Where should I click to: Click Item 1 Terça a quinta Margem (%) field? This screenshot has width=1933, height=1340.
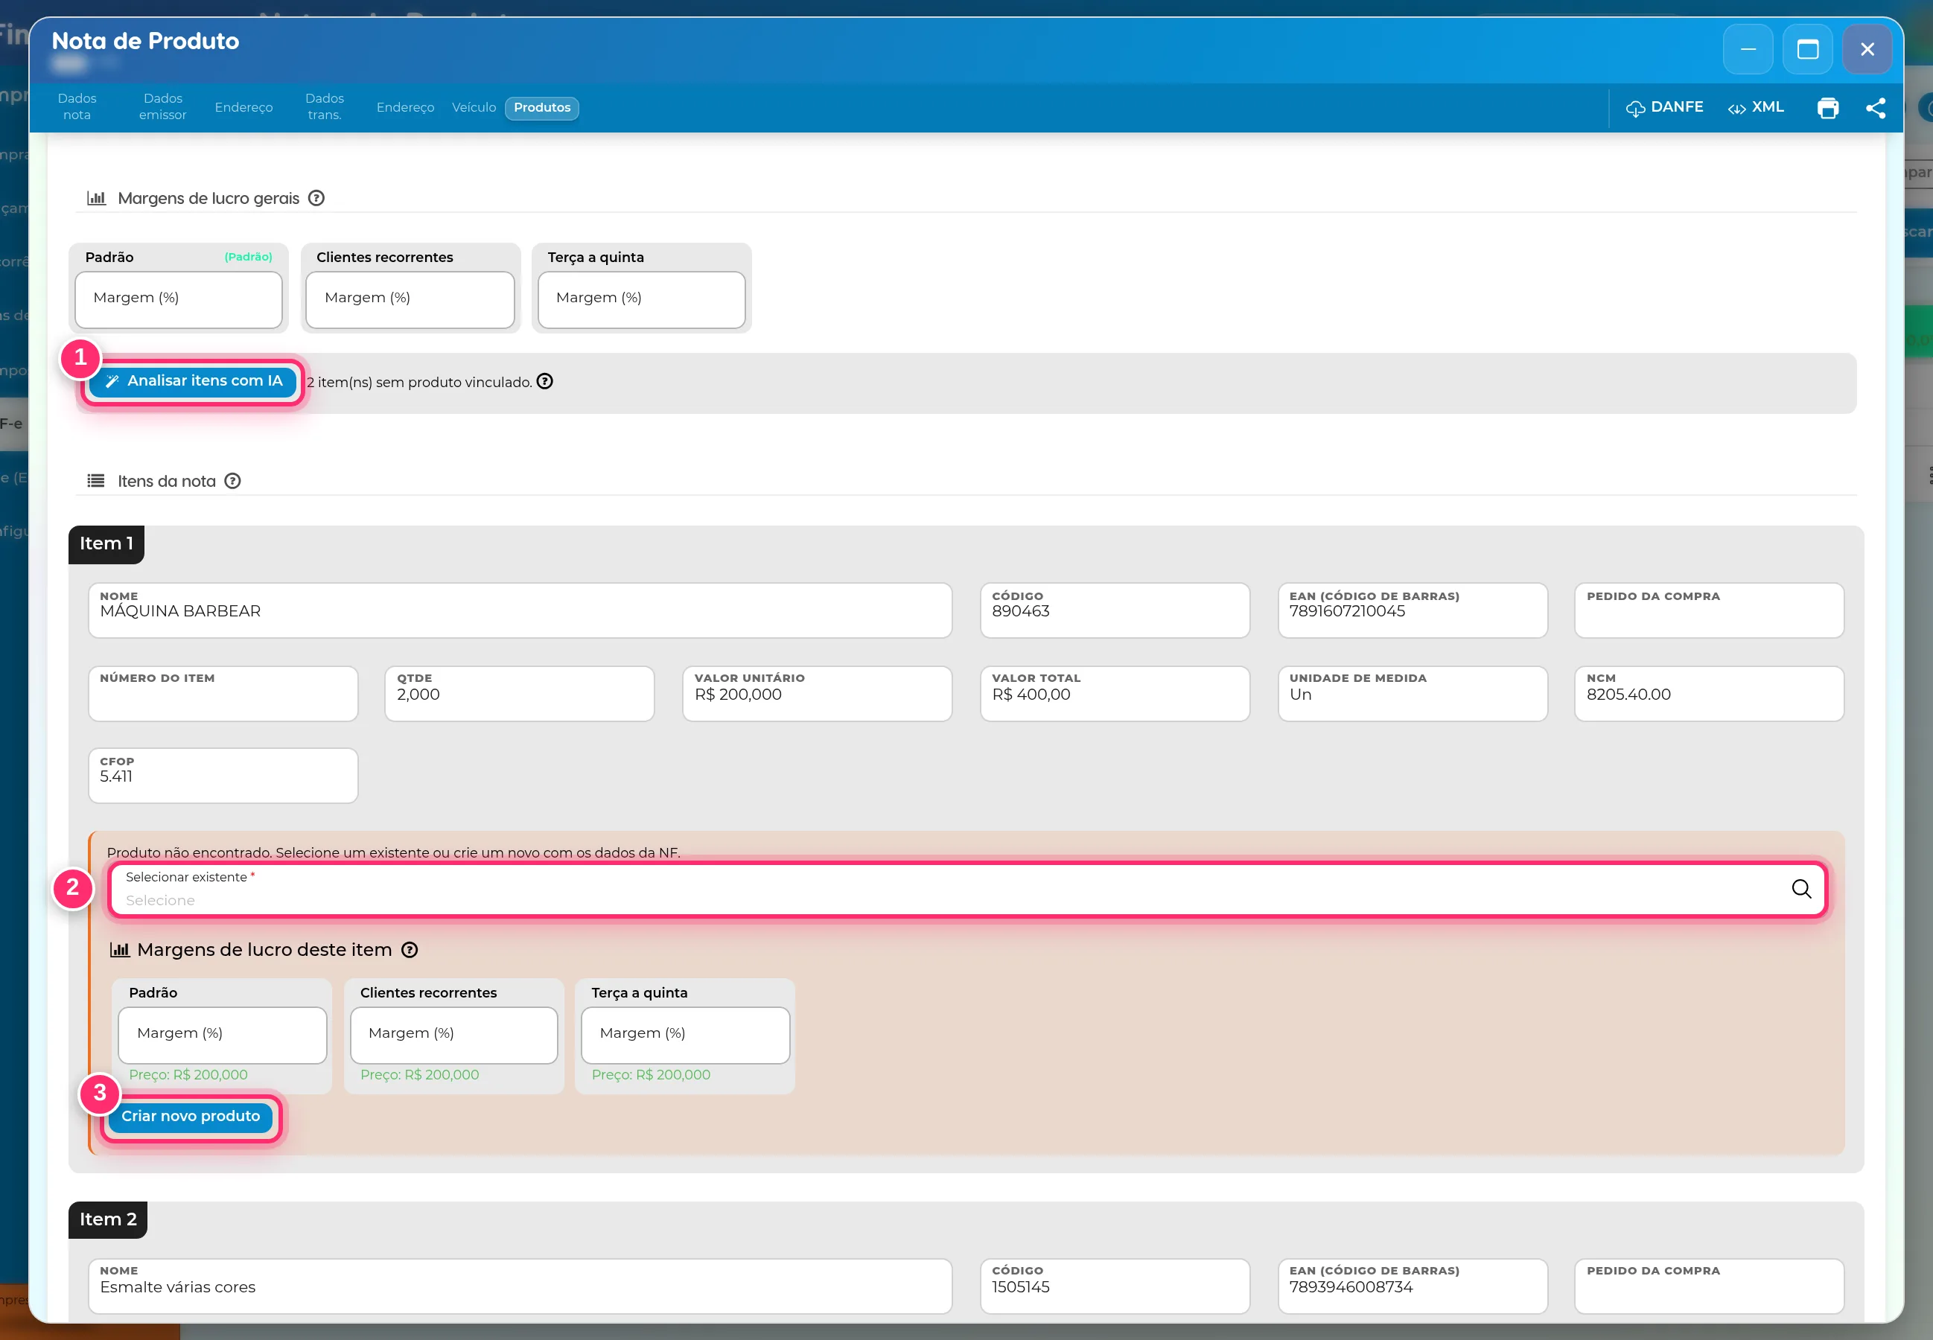coord(685,1034)
